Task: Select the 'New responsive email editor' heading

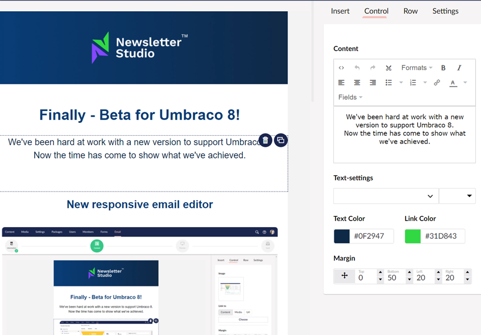Action: pos(140,204)
